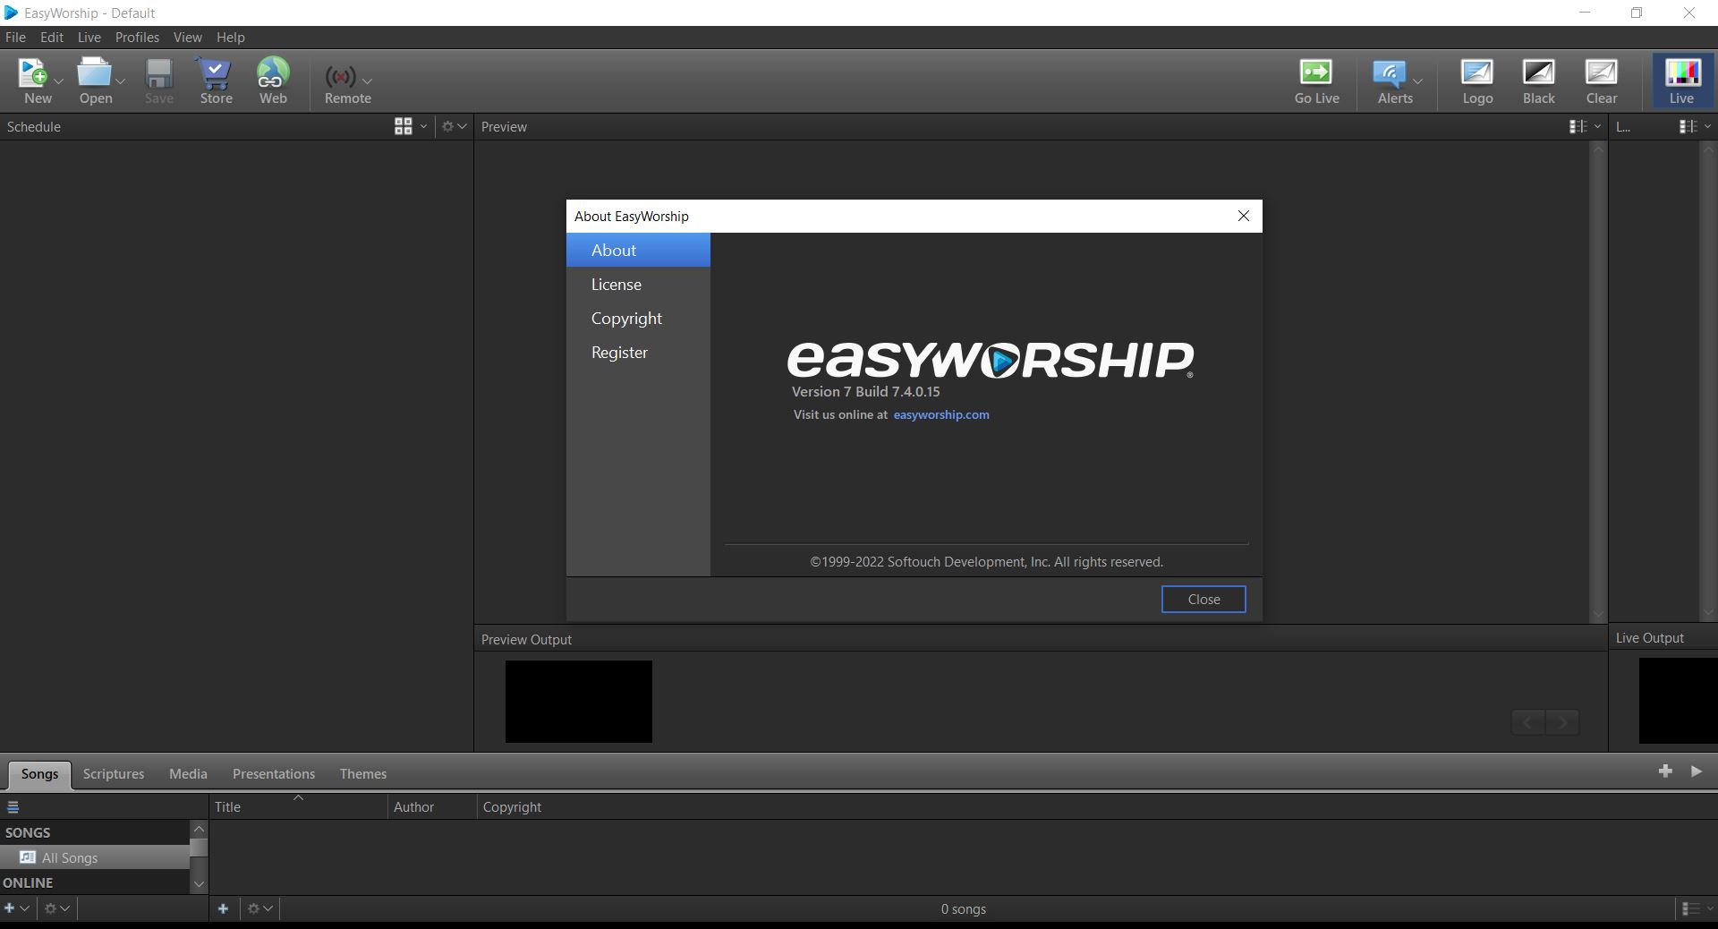Open the Help menu

[230, 38]
